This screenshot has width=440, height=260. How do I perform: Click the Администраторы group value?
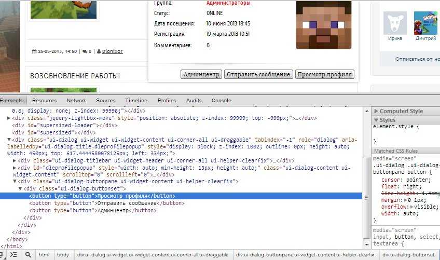tap(228, 3)
